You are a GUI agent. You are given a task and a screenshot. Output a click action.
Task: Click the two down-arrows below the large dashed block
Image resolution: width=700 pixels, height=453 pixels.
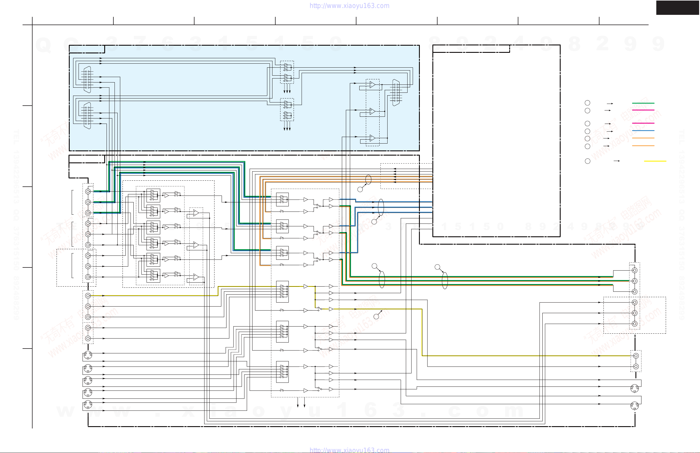301,402
